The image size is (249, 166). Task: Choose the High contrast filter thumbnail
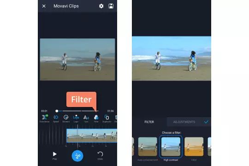coord(171,147)
